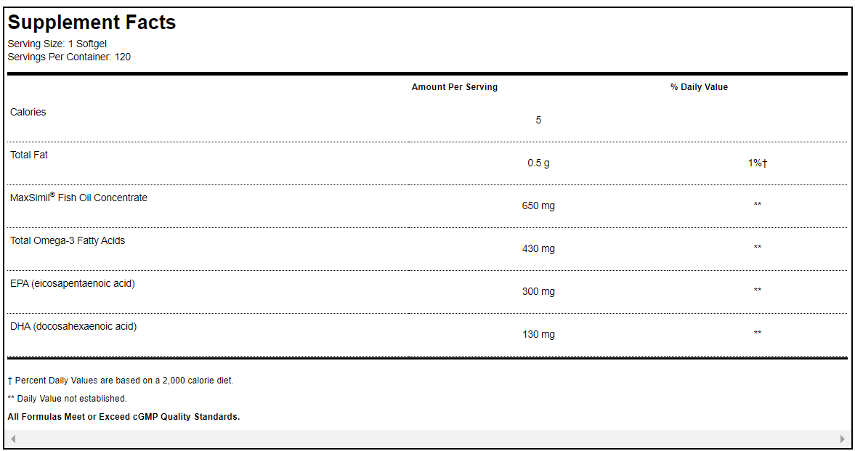
Task: Click the right scroll arrow in the horizontal scrollbar
Action: pyautogui.click(x=842, y=439)
